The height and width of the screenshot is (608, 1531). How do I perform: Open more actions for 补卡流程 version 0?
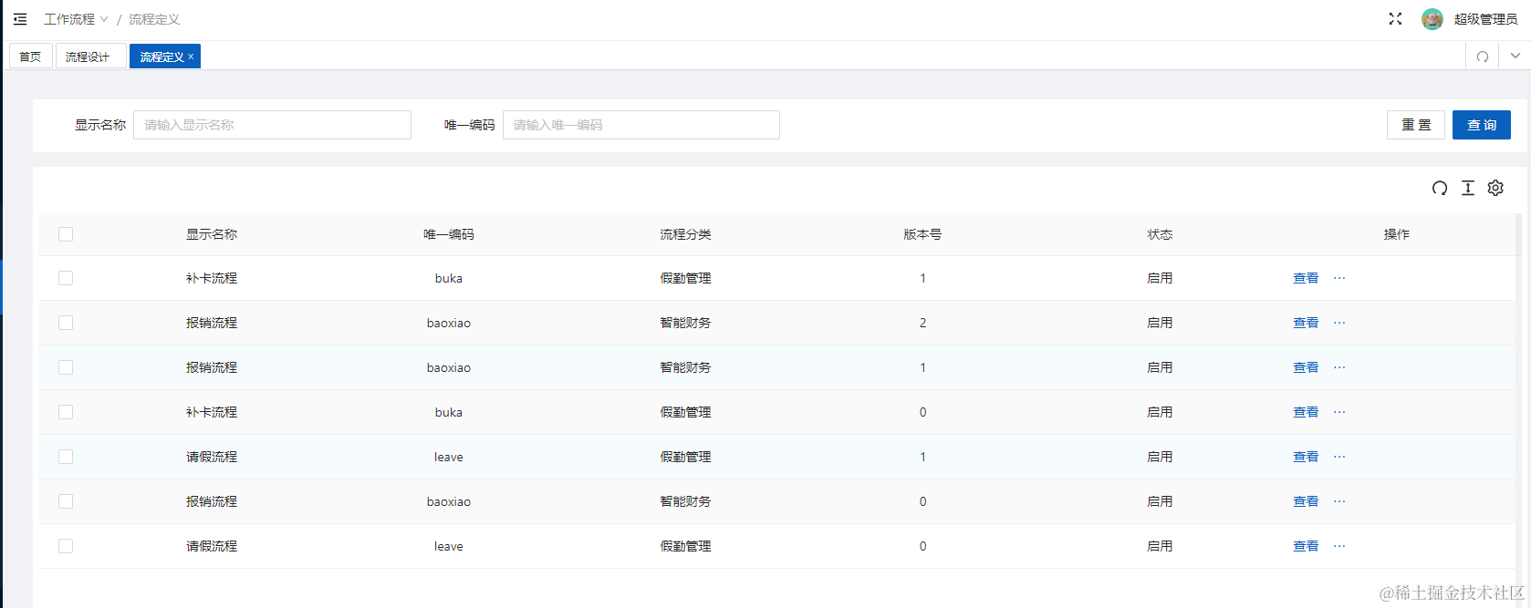[1339, 412]
